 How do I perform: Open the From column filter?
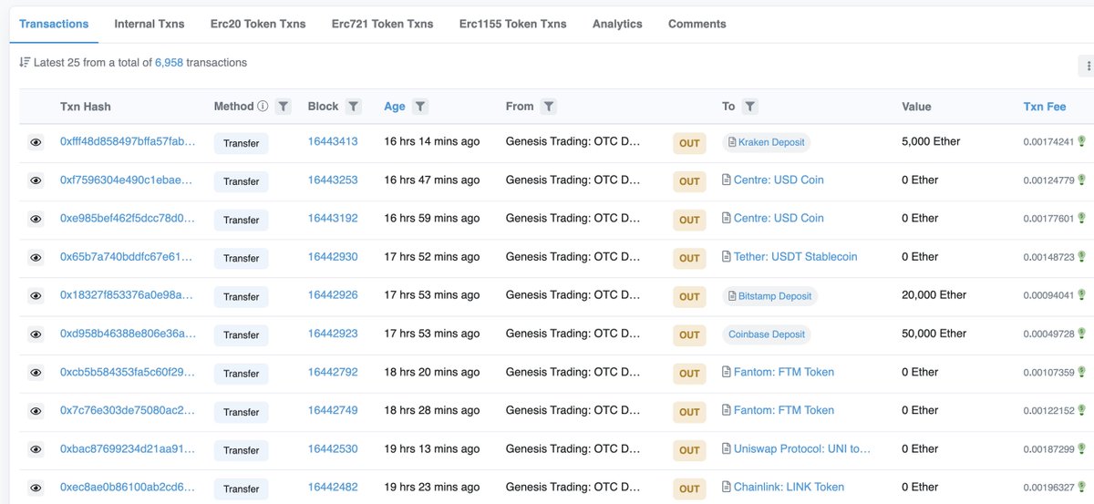tap(549, 107)
